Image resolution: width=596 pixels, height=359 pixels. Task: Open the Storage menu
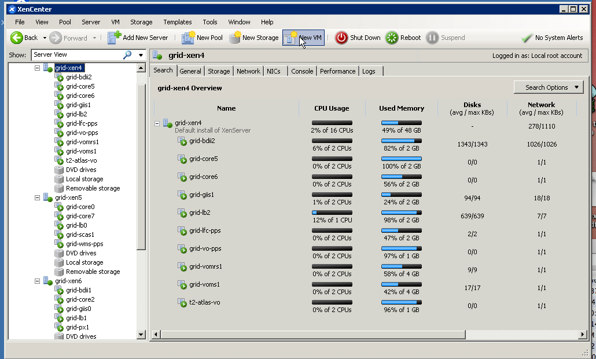[x=141, y=22]
